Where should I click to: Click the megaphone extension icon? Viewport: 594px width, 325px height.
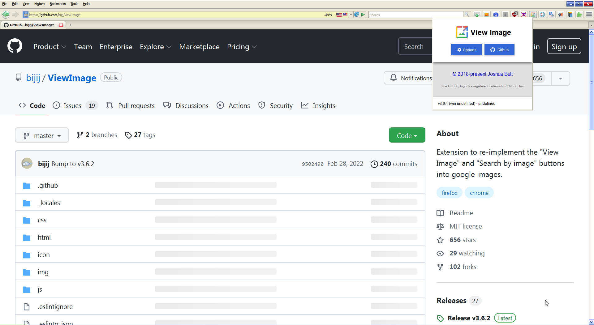pyautogui.click(x=561, y=15)
